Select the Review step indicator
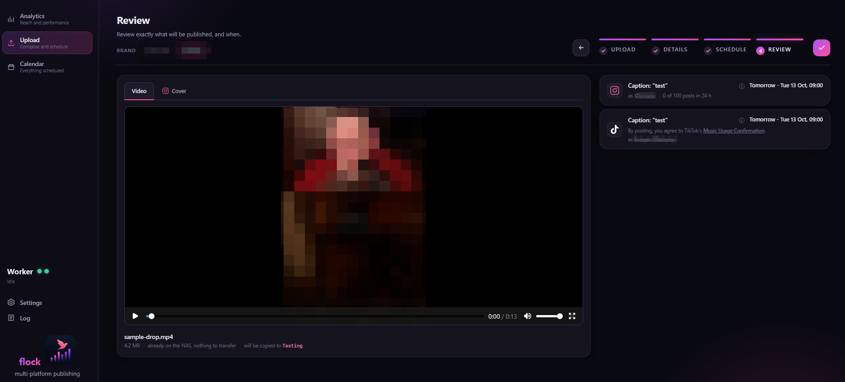 click(x=780, y=47)
